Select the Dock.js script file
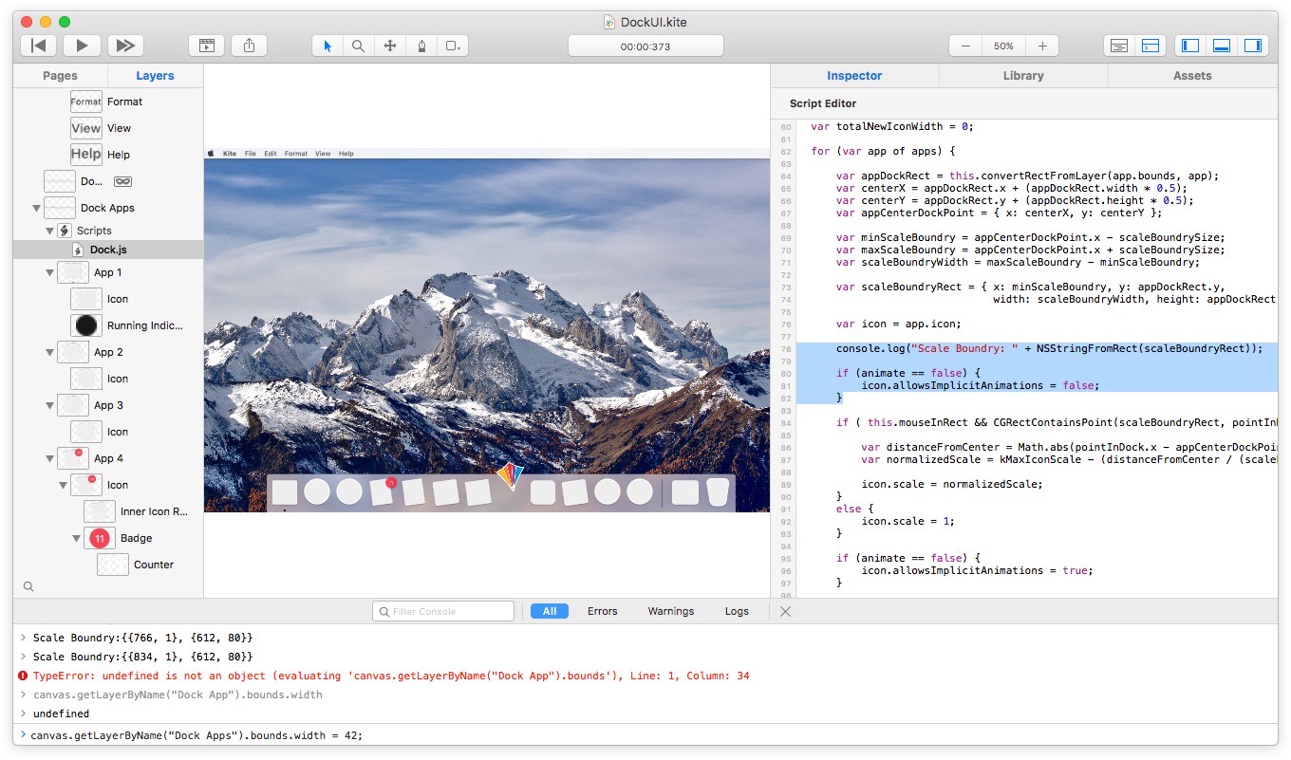 [108, 250]
